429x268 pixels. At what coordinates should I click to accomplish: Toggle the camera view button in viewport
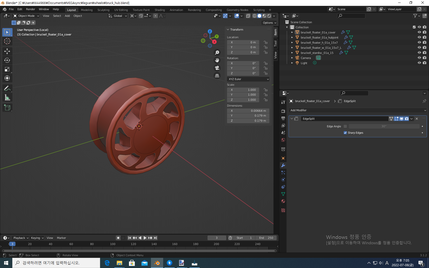pyautogui.click(x=217, y=68)
